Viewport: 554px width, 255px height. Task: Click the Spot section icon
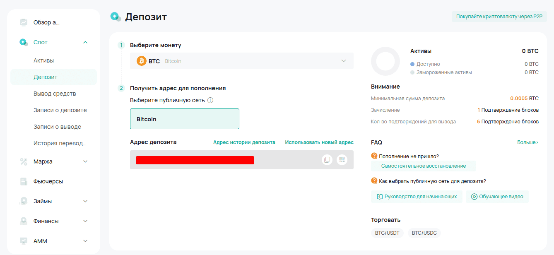click(x=24, y=42)
